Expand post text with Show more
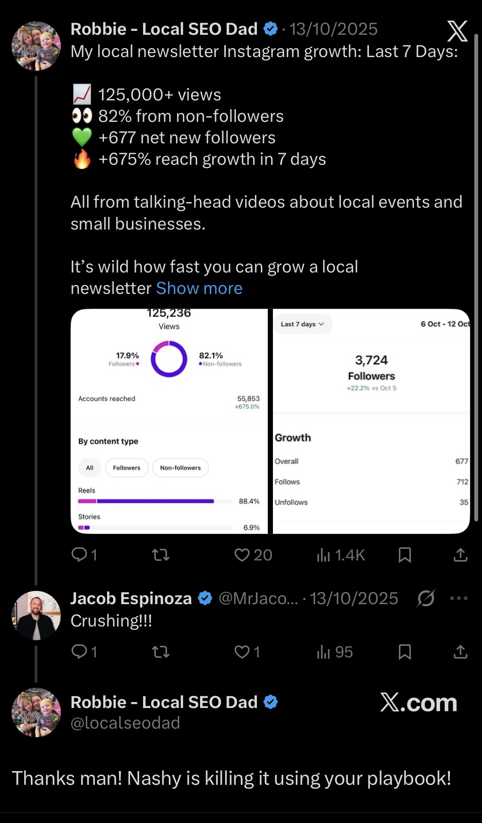This screenshot has height=823, width=482. click(199, 288)
